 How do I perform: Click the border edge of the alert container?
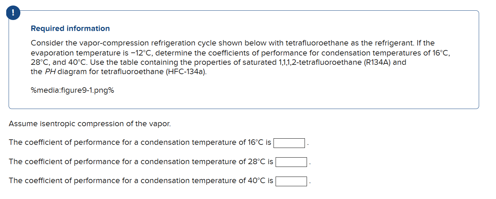tap(241, 10)
